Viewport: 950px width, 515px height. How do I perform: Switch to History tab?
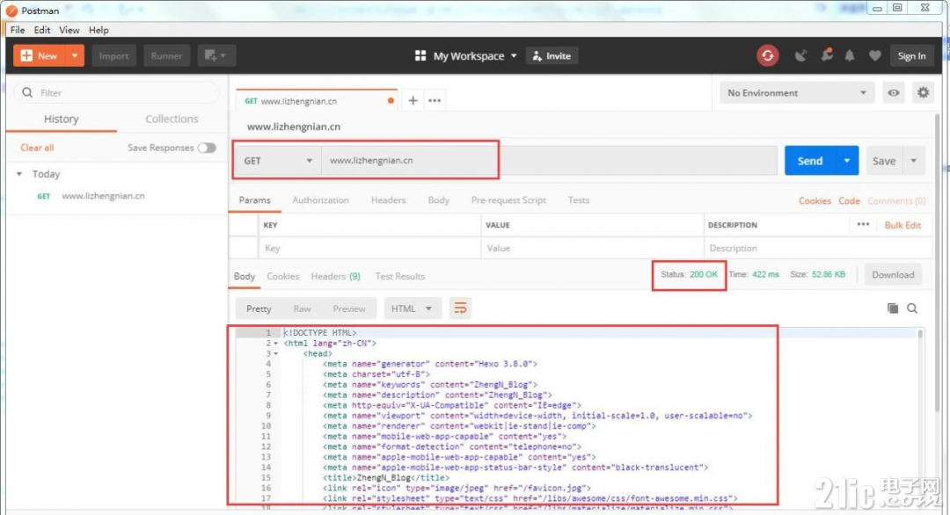62,119
